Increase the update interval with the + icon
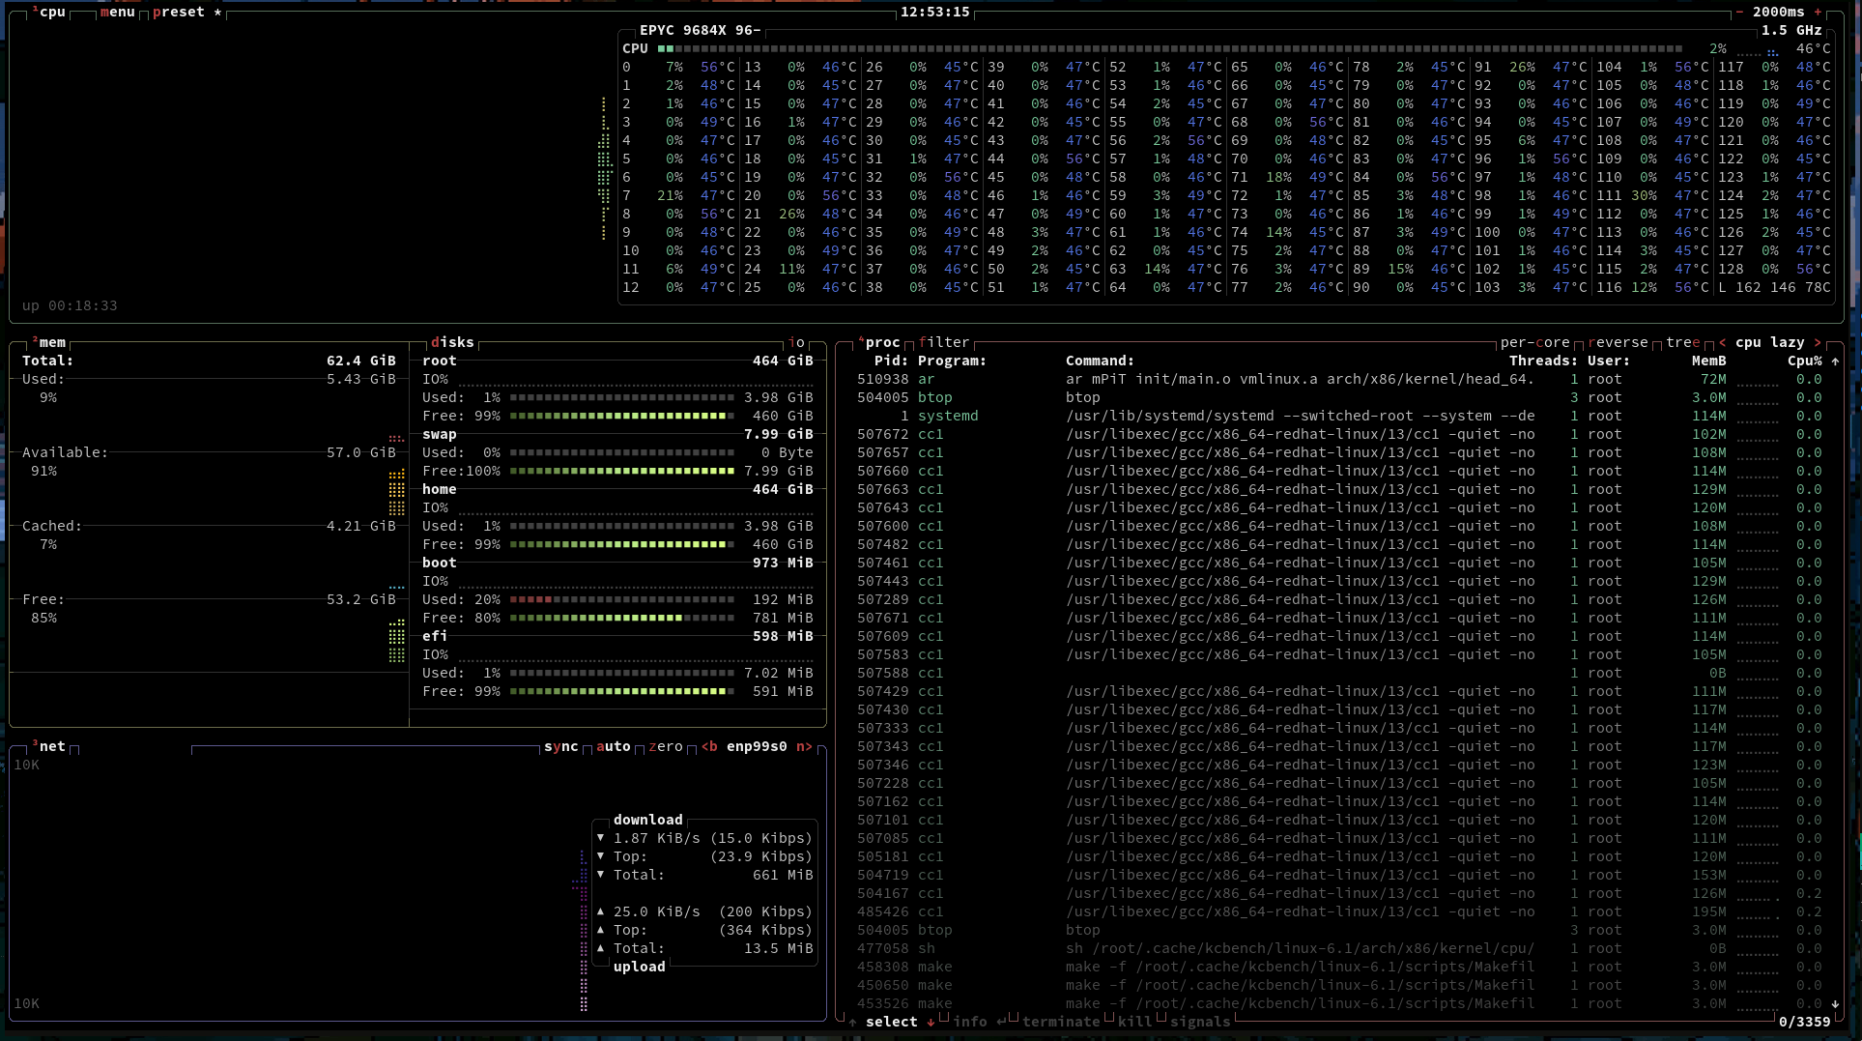This screenshot has width=1862, height=1041. (x=1819, y=13)
